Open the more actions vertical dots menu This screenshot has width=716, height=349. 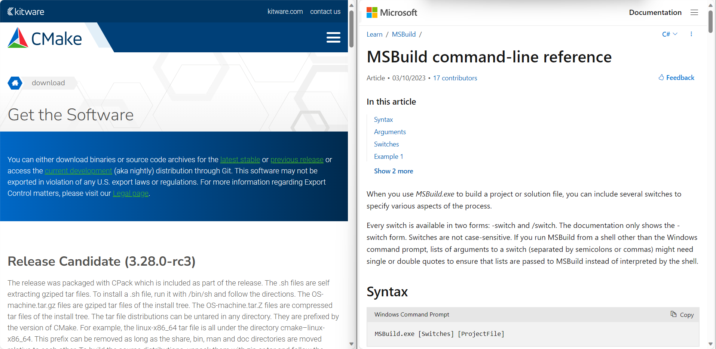pyautogui.click(x=691, y=34)
